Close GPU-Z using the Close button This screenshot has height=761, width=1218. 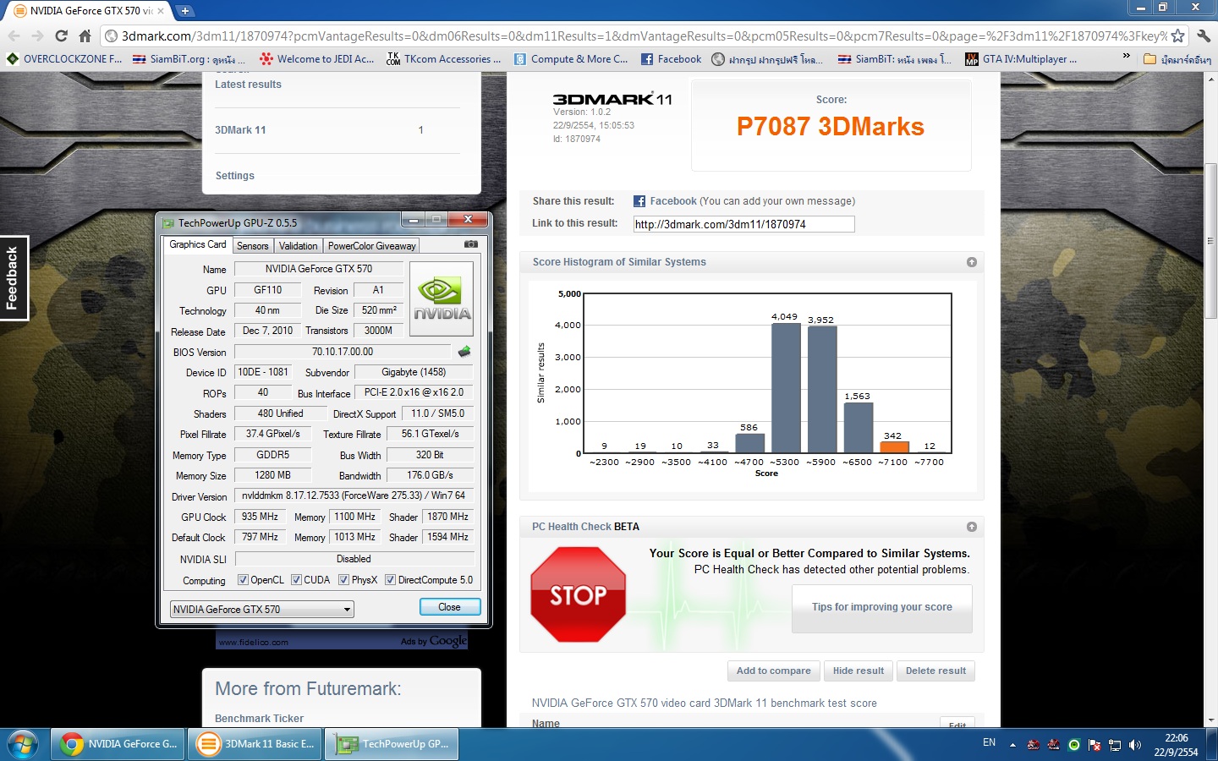(450, 607)
